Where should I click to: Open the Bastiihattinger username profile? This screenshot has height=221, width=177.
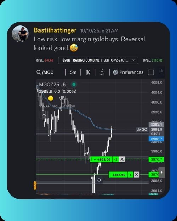(x=55, y=30)
